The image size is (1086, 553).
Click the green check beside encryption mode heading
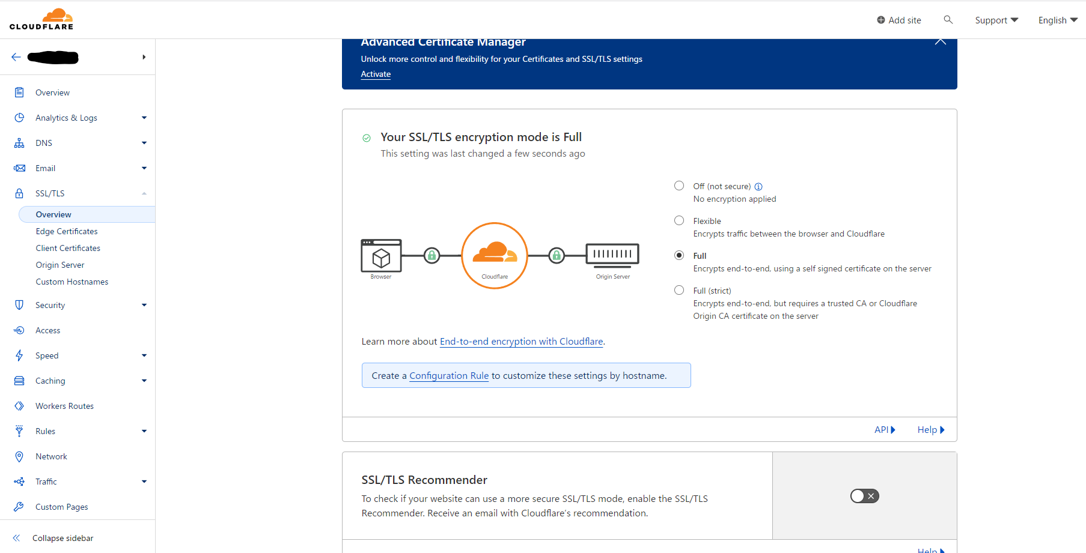pos(367,138)
